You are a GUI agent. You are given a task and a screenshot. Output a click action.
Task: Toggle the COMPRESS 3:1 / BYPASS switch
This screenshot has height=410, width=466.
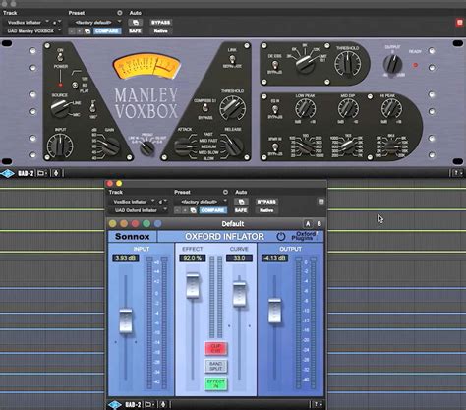point(205,108)
